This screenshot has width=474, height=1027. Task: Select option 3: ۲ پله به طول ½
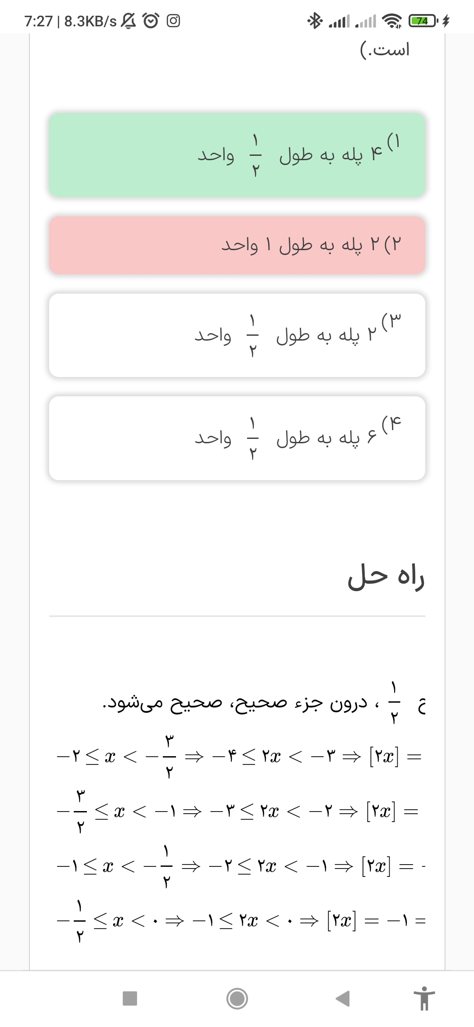[x=237, y=335]
